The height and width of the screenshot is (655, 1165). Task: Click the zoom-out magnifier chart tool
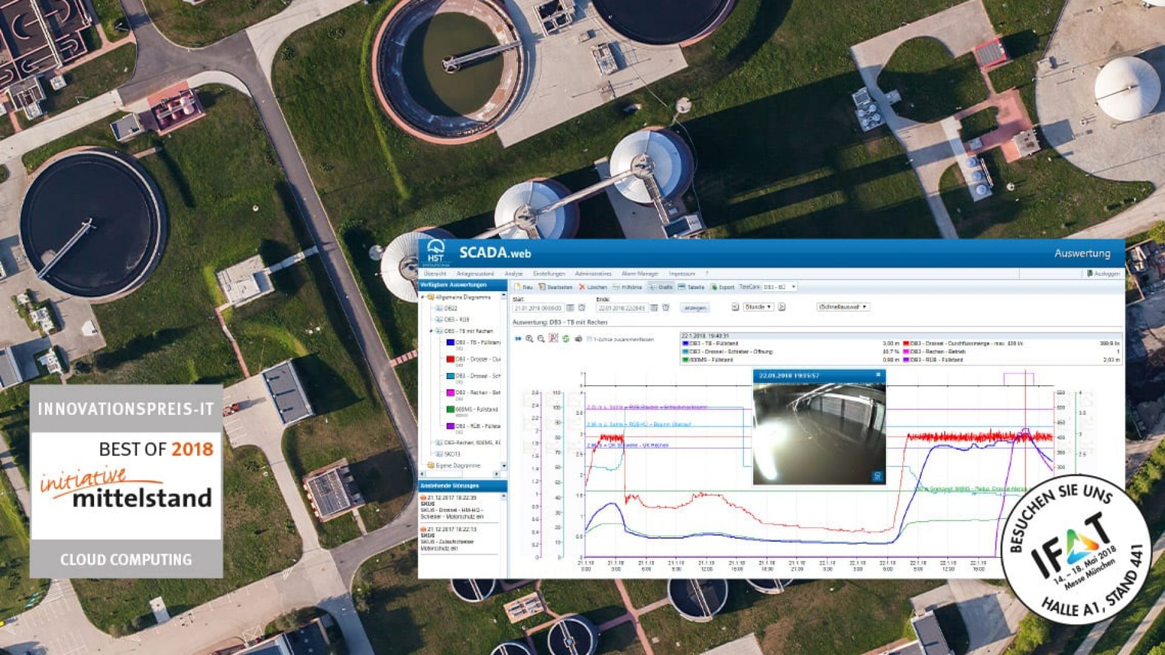(x=541, y=339)
